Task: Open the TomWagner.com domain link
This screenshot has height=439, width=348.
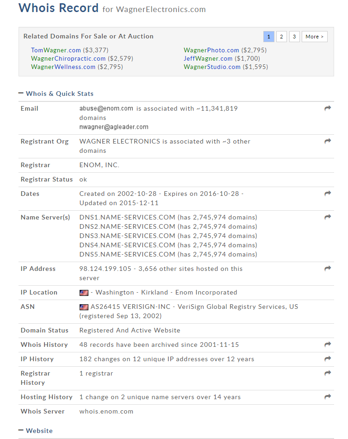Action: pos(56,50)
